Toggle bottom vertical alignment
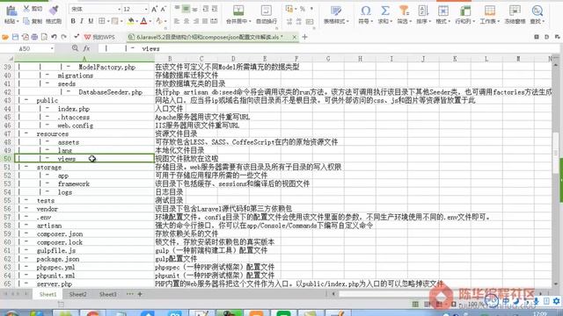563x316 pixels. 195,9
